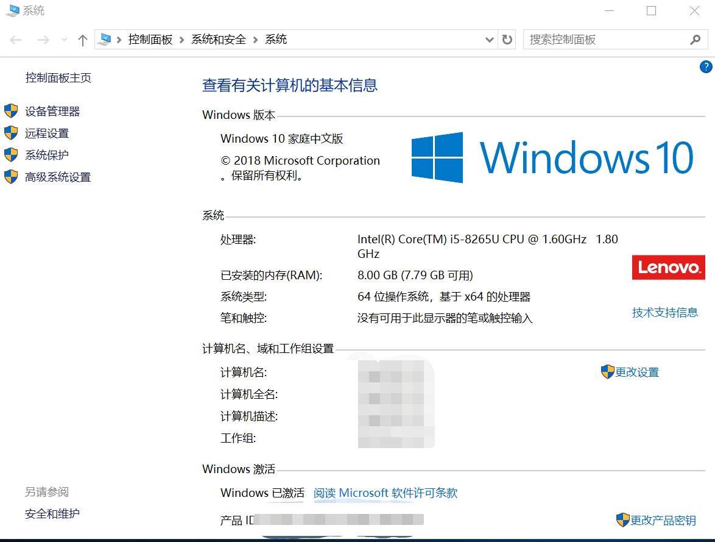Click the RAM value 8.00 GB (7.79 GB 可用)
The image size is (715, 542).
[415, 276]
